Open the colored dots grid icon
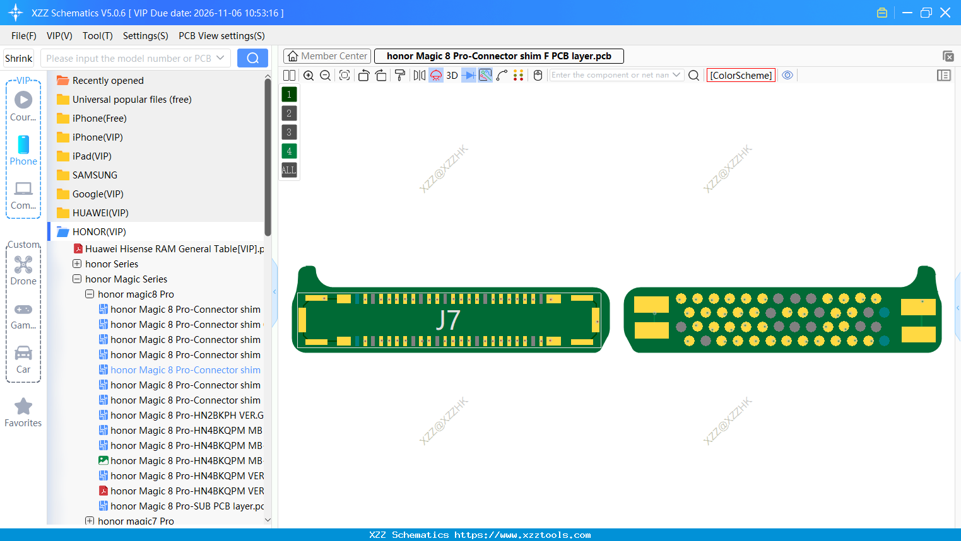This screenshot has width=961, height=541. click(x=519, y=75)
